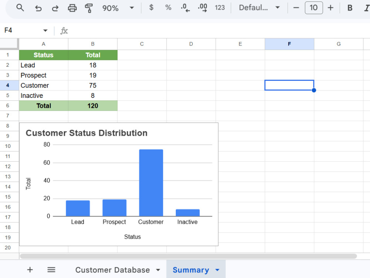Click the name box showing F4
The image size is (370, 278).
tap(23, 30)
